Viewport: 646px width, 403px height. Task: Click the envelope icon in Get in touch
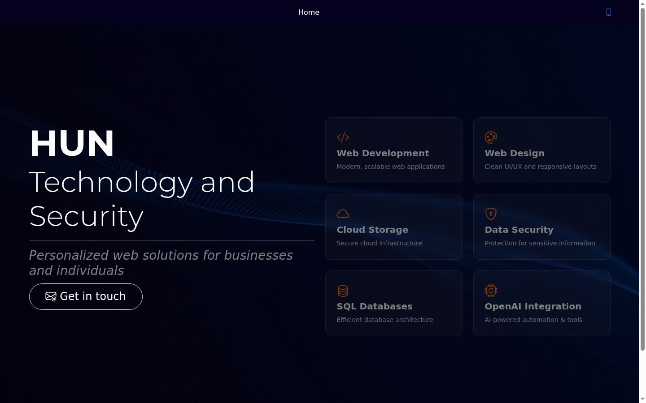(51, 296)
